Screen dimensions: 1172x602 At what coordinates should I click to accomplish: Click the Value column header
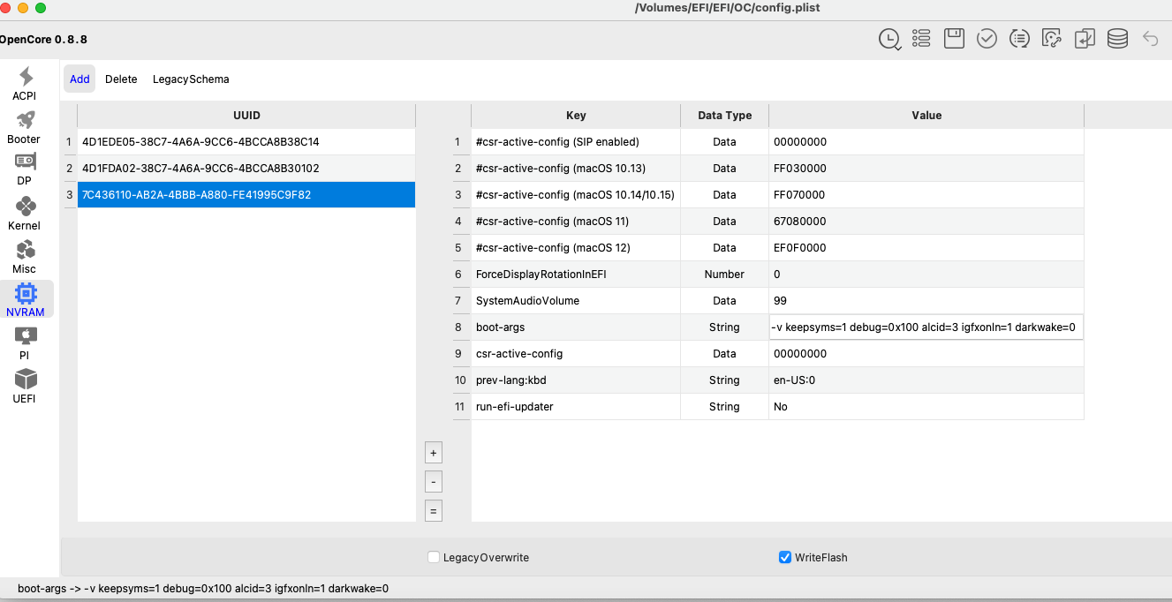(926, 115)
